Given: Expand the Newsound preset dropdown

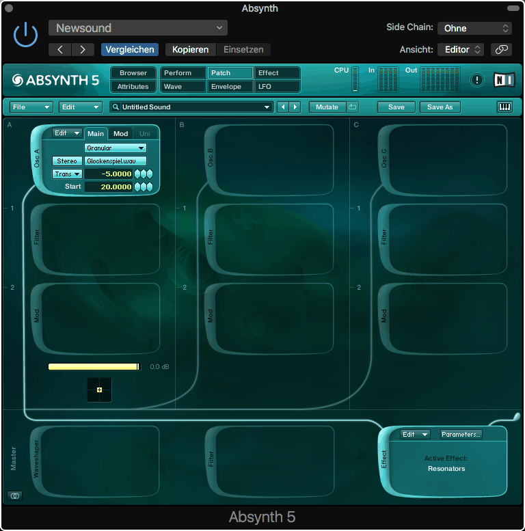Looking at the screenshot, I should pyautogui.click(x=138, y=28).
